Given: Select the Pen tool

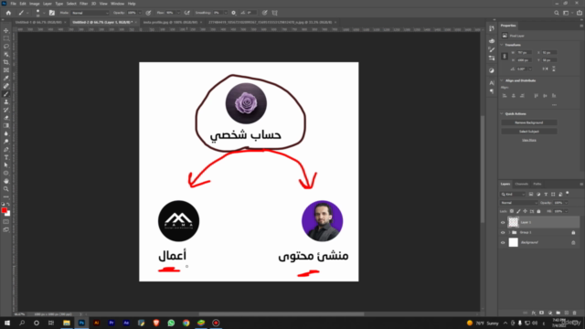Looking at the screenshot, I should (6, 149).
